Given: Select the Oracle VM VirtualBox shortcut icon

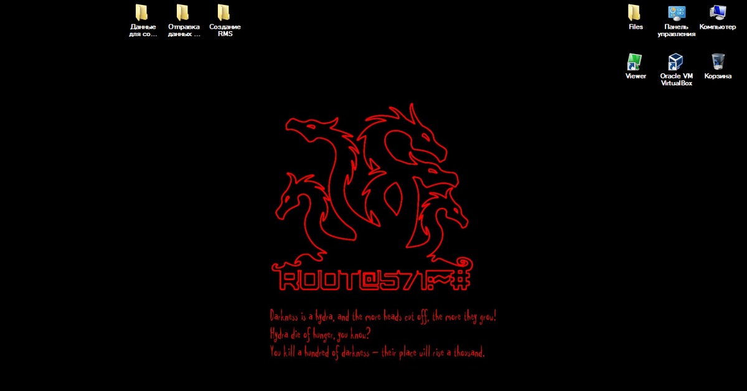Looking at the screenshot, I should 676,62.
